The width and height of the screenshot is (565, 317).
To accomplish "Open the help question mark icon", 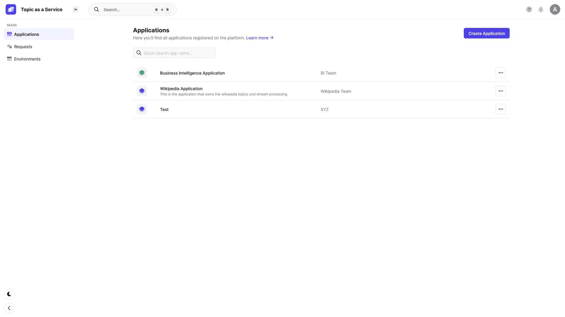I will pyautogui.click(x=529, y=9).
